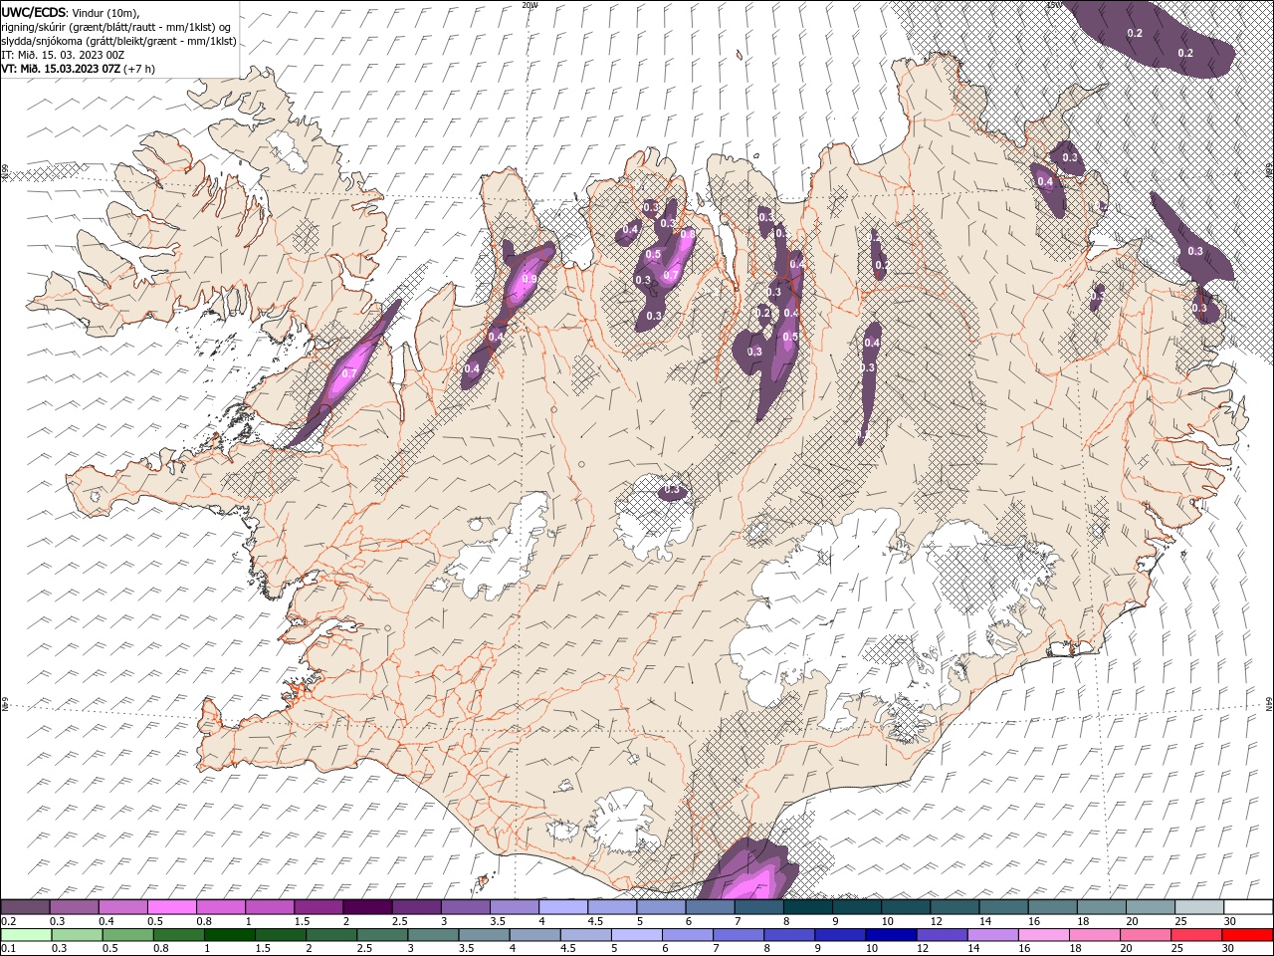The image size is (1274, 956).
Task: Click the 'IT: Mið. 15. 03. 2023 00Z' line
Action: (62, 55)
